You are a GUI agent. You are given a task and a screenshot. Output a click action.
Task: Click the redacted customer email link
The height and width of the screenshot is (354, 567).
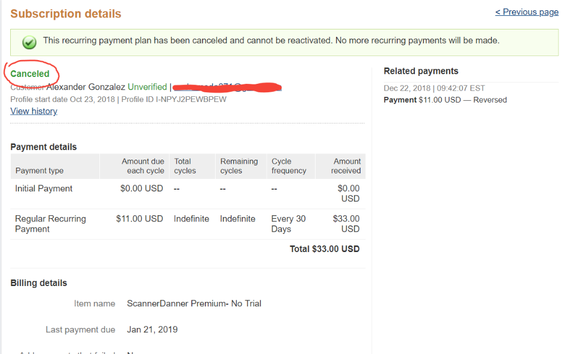click(x=227, y=87)
